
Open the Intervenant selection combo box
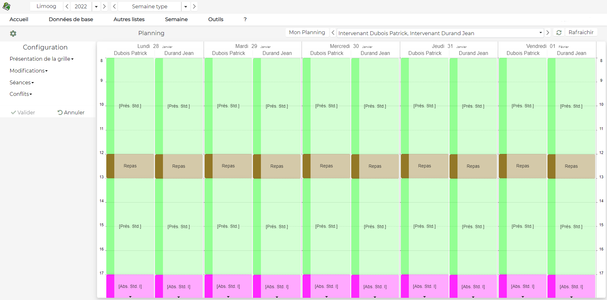click(440, 33)
